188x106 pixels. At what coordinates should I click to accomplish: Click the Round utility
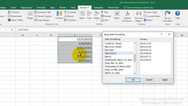click(68, 16)
